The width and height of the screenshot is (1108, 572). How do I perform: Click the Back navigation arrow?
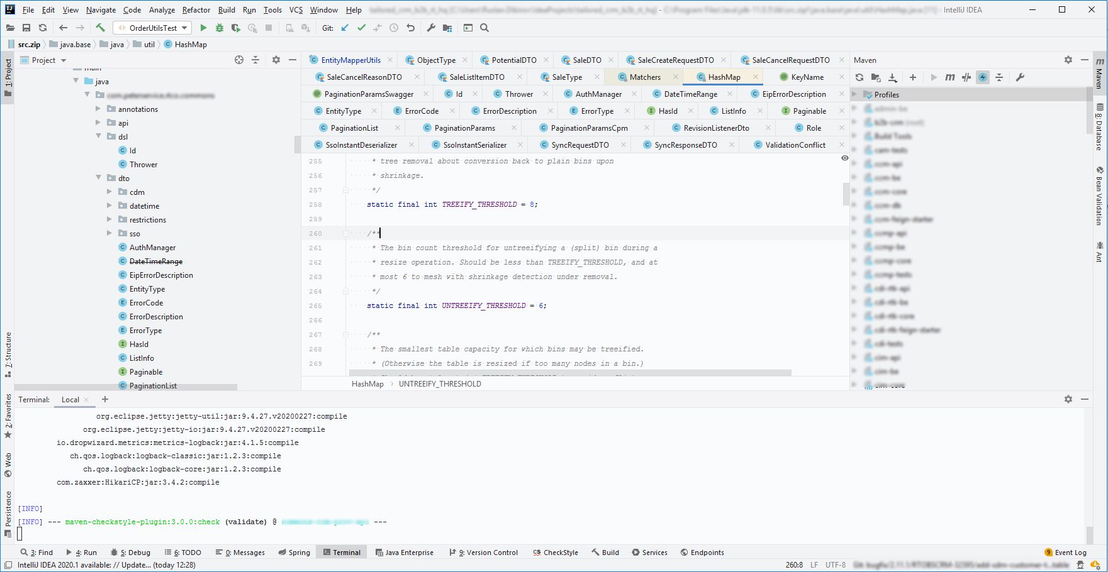(63, 28)
